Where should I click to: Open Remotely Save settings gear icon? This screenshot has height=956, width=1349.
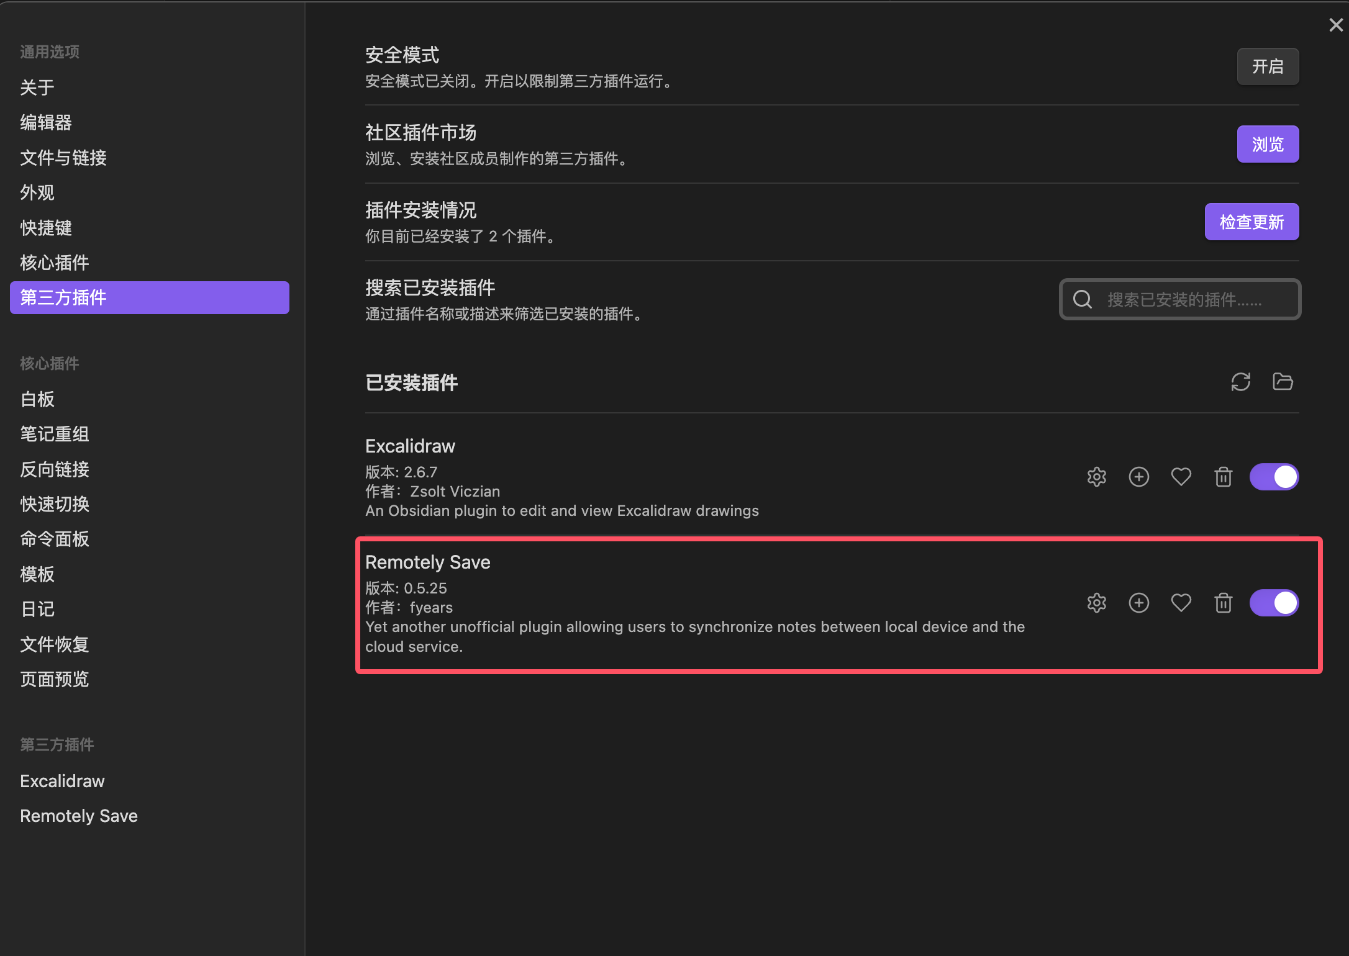coord(1097,603)
